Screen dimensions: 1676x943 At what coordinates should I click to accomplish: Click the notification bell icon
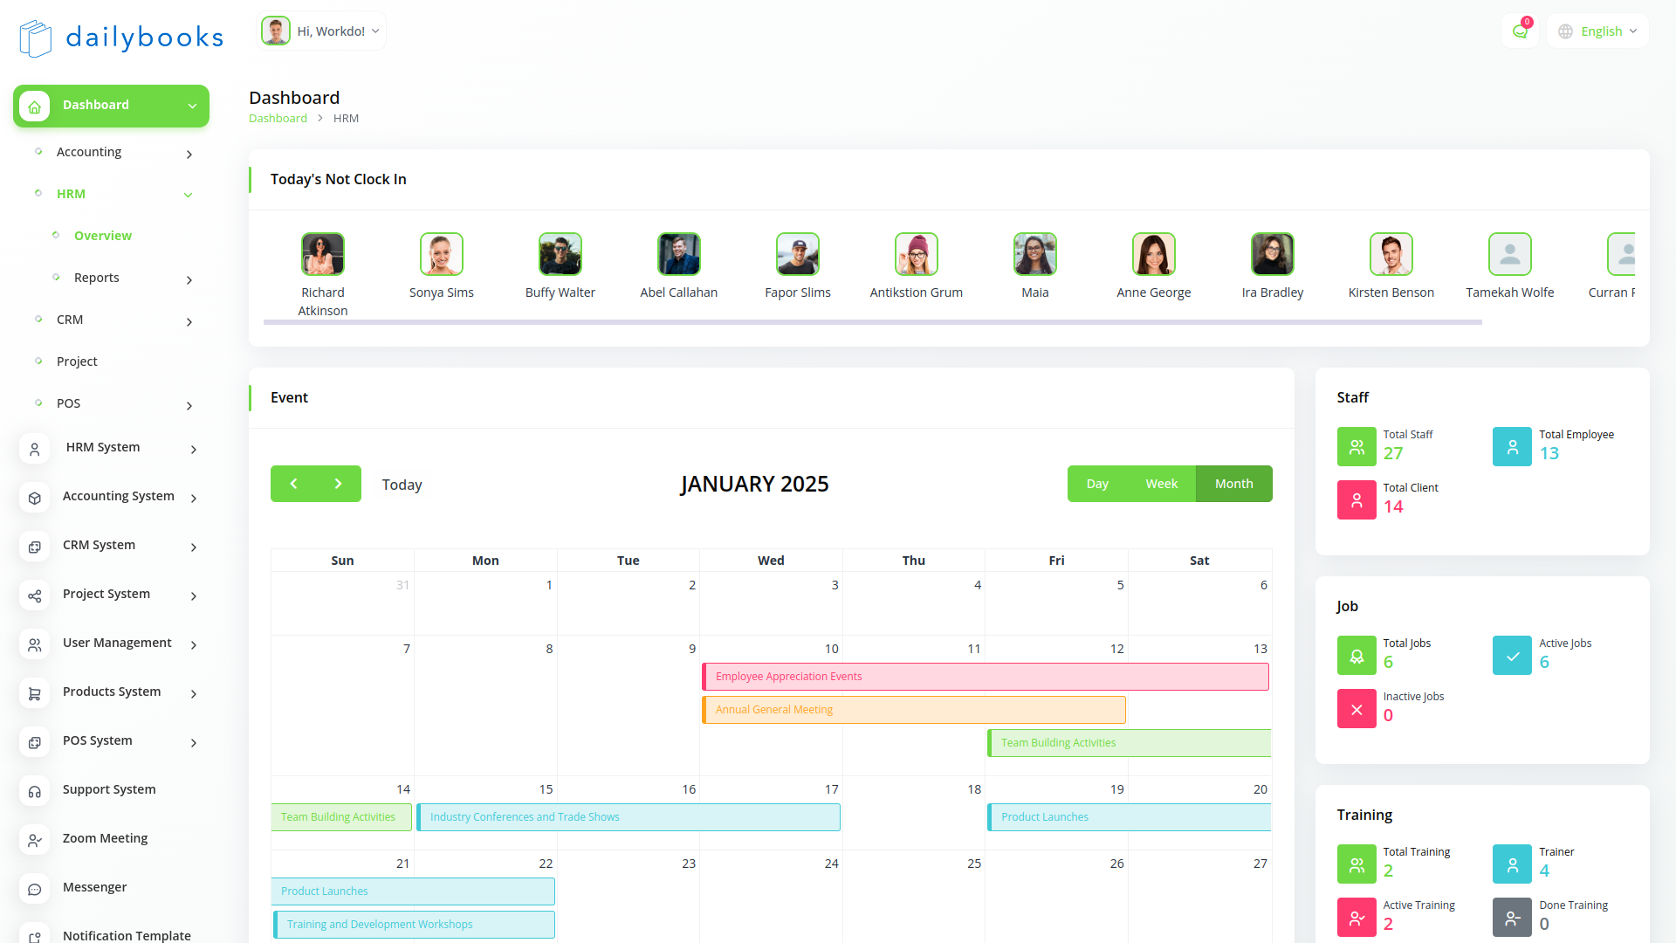tap(1520, 31)
